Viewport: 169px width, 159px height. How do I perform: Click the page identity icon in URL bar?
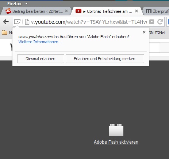pyautogui.click(x=27, y=22)
